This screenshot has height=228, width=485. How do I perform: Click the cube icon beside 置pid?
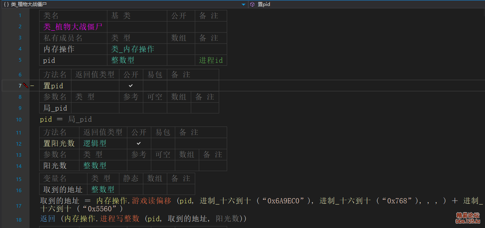(252, 4)
